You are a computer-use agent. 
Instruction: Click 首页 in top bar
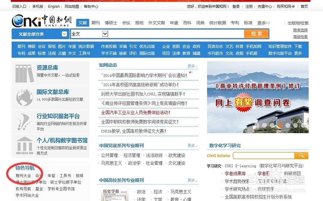tap(304, 6)
